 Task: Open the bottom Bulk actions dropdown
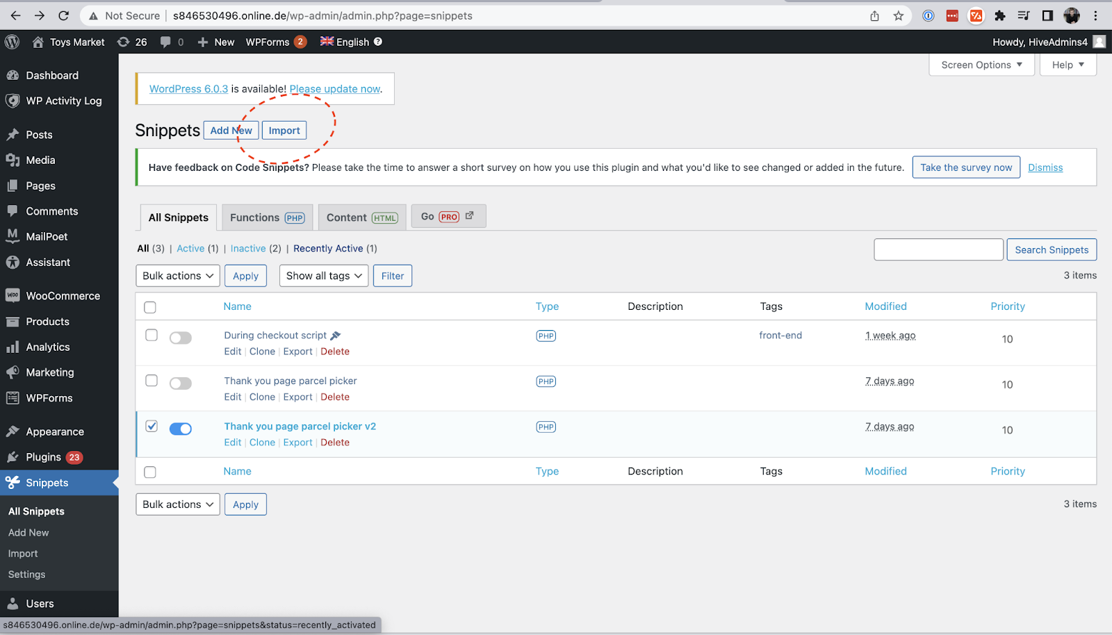click(x=178, y=504)
